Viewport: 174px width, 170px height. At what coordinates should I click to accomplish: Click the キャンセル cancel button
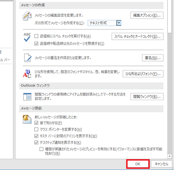(x=162, y=164)
